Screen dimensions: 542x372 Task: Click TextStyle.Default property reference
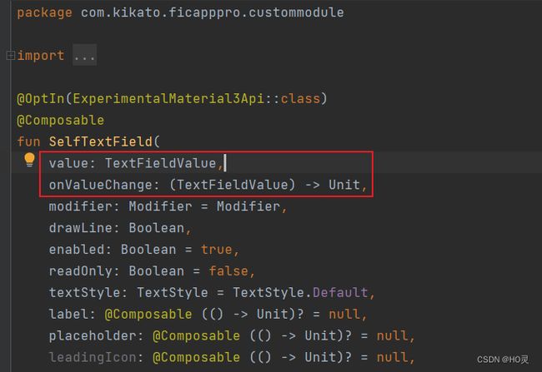tap(300, 293)
